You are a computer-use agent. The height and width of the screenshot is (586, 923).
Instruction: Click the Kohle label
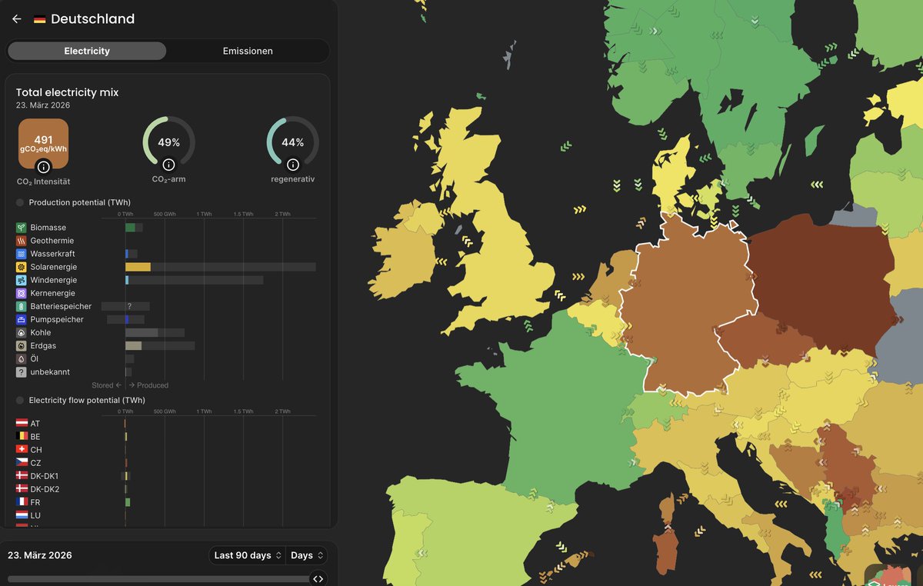pos(41,332)
